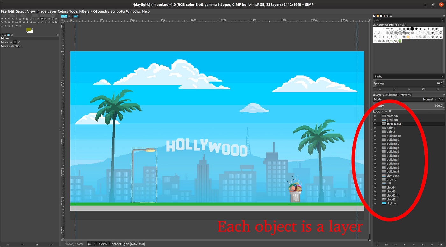Open the layer Mode Normal dropdown
The image size is (446, 247).
click(429, 99)
